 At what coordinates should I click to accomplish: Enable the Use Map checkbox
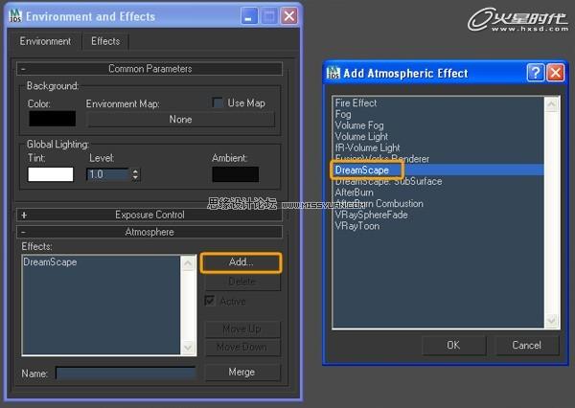coord(218,102)
